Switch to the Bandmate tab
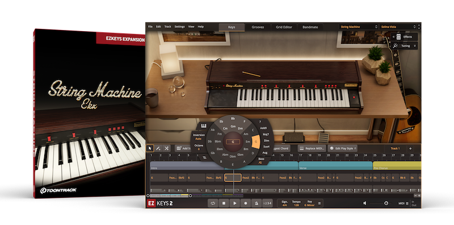Screen dimensions: 454x225 point(310,27)
